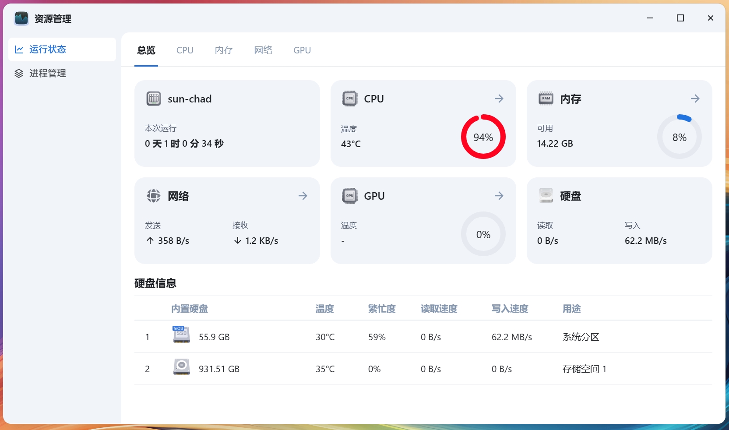Click 存储空间 1 usage cell
Screen dimensions: 729x430
tap(585, 369)
